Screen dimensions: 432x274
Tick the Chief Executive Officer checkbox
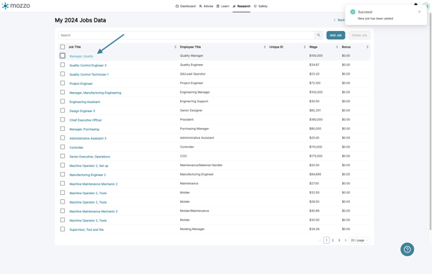pos(63,119)
